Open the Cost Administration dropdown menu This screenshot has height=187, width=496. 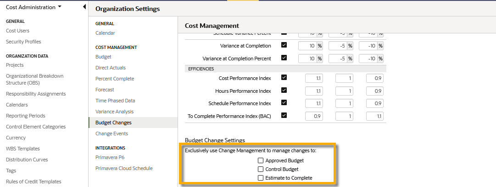33,7
